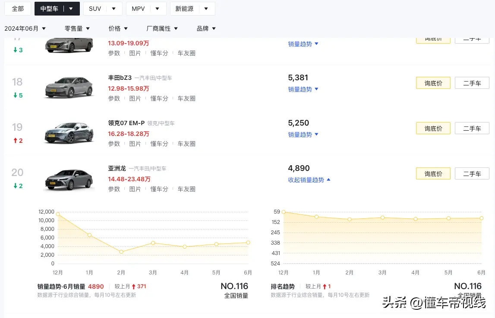Screen dimensions: 495x318
Task: Open 懂车分 link under 丰田bZ3
Action: point(159,98)
